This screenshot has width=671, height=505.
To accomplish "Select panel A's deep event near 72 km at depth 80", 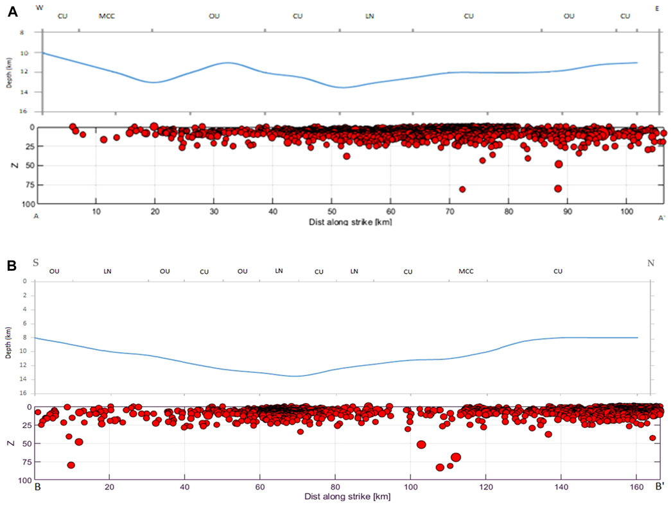I will point(462,189).
